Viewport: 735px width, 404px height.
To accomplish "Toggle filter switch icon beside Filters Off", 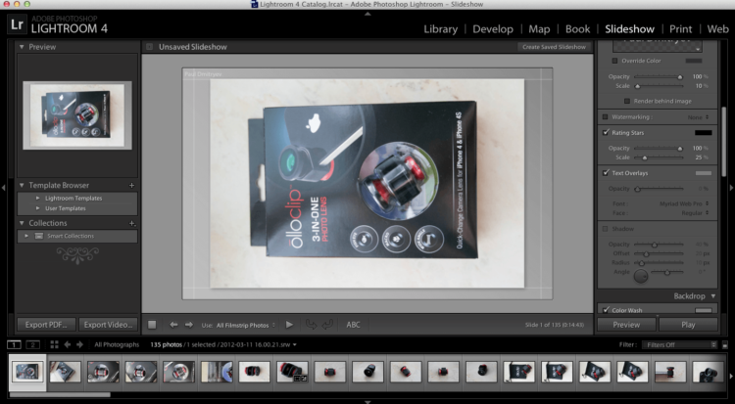I will [x=725, y=345].
